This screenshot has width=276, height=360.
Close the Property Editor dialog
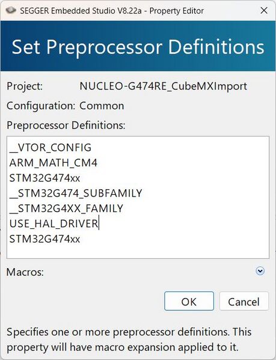tap(264, 11)
